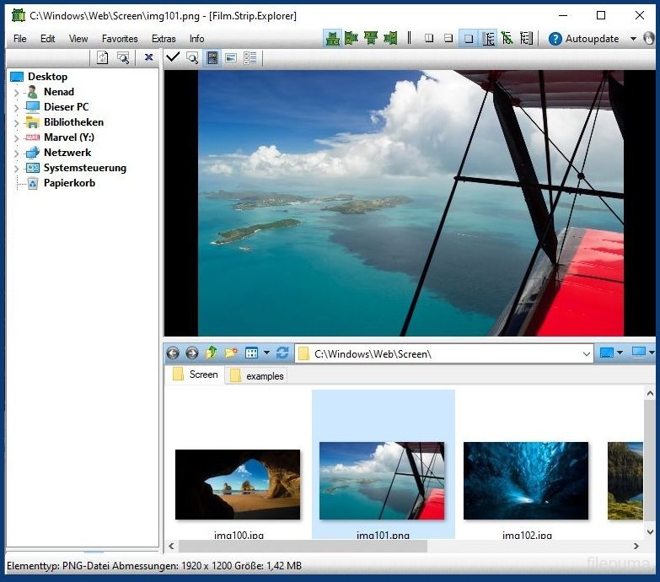
Task: Click the blue question mark help icon
Action: click(555, 39)
